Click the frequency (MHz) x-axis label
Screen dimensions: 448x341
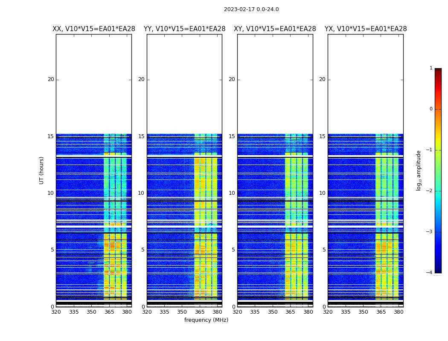tap(206, 320)
